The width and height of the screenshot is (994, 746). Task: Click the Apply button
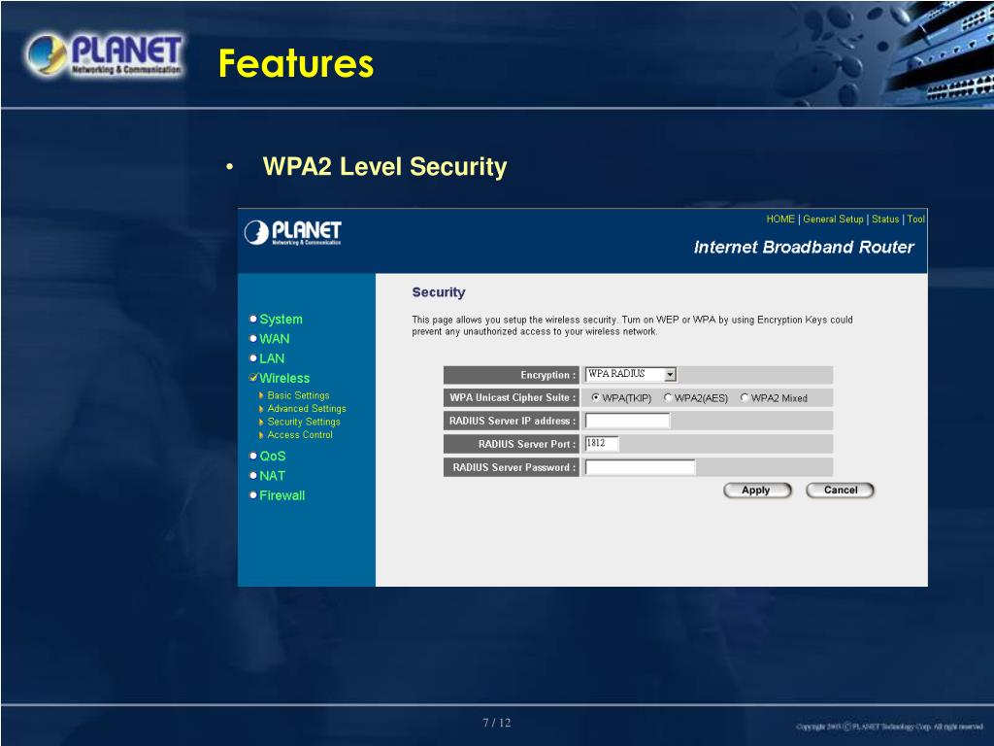757,491
